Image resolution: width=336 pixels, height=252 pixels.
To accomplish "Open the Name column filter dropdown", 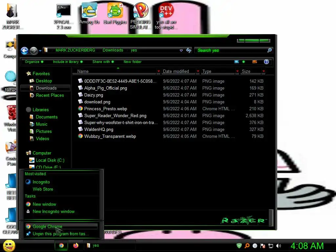I will tap(158, 71).
